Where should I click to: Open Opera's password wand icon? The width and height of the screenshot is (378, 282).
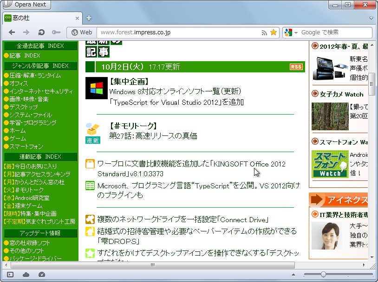tap(56, 32)
